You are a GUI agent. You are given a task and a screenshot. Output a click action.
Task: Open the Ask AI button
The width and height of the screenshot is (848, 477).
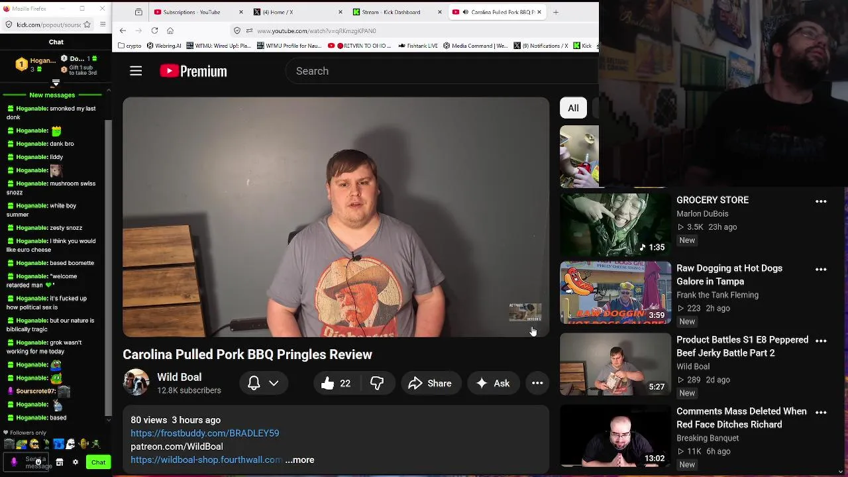pyautogui.click(x=492, y=383)
